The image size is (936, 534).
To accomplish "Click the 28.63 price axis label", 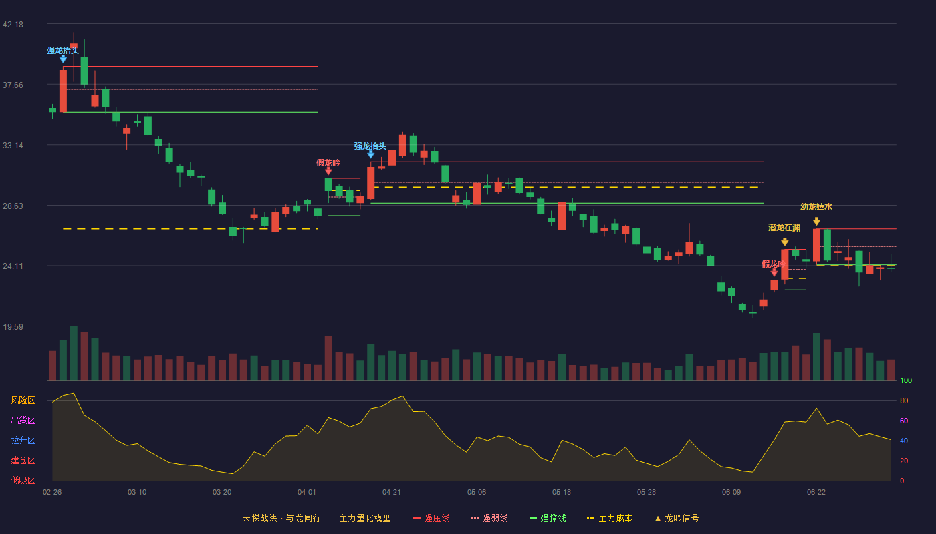I will (13, 206).
